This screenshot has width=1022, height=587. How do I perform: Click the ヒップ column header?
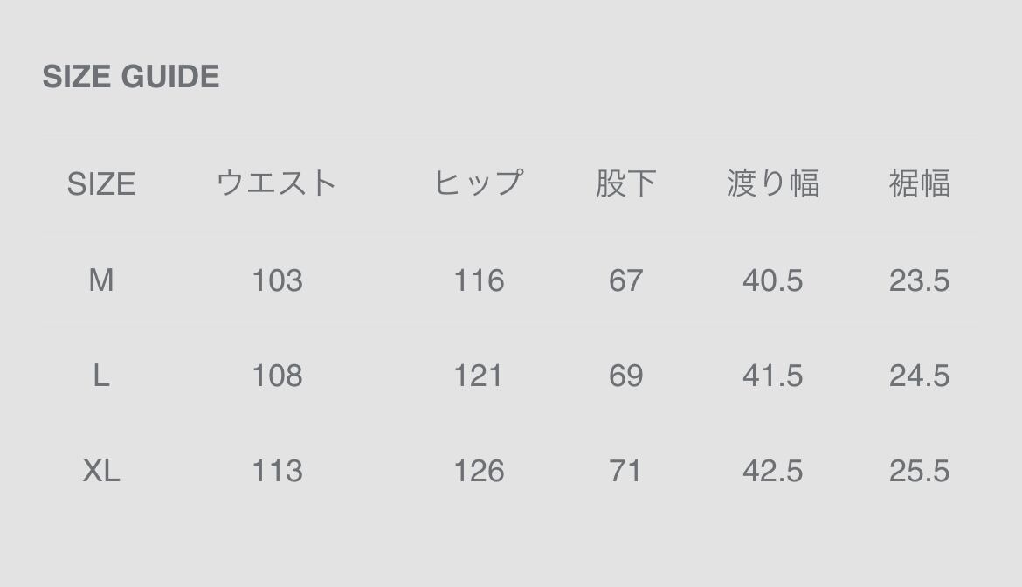tap(479, 183)
